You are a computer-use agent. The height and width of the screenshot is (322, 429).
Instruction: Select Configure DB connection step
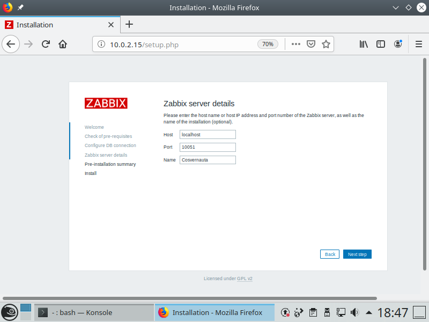(110, 145)
